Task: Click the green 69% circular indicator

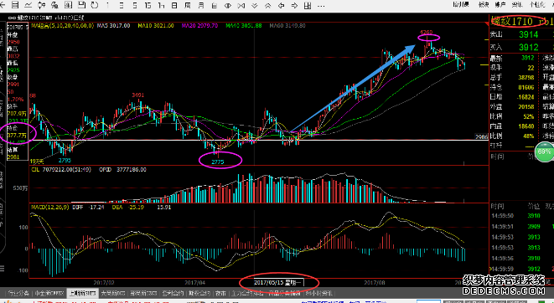Action: pyautogui.click(x=544, y=152)
